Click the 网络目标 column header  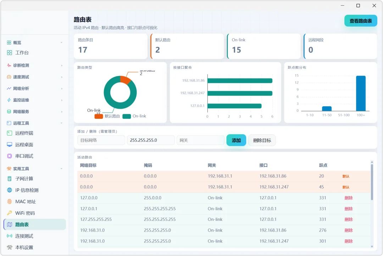pos(88,166)
